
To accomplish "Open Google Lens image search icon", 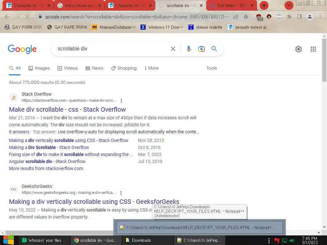I will click(x=201, y=49).
